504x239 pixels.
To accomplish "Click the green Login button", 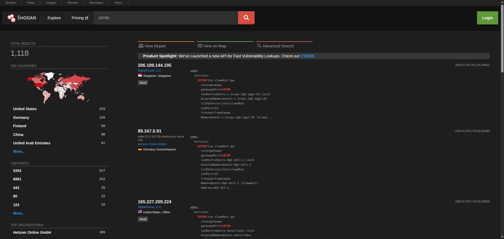I will pyautogui.click(x=487, y=18).
